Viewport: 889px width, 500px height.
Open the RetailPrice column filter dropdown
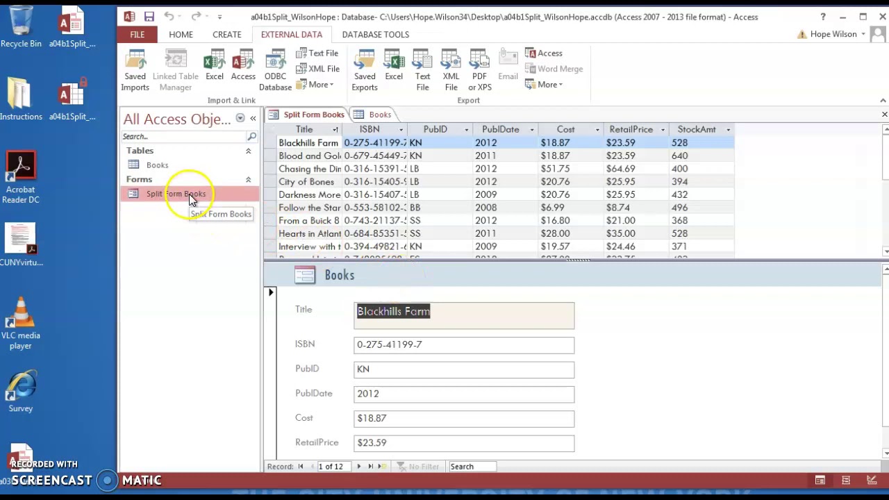click(x=662, y=130)
